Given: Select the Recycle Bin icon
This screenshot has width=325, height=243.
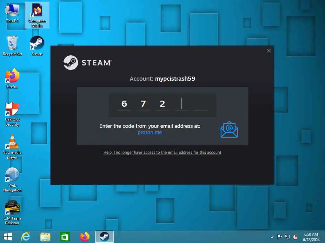Looking at the screenshot, I should (x=12, y=46).
